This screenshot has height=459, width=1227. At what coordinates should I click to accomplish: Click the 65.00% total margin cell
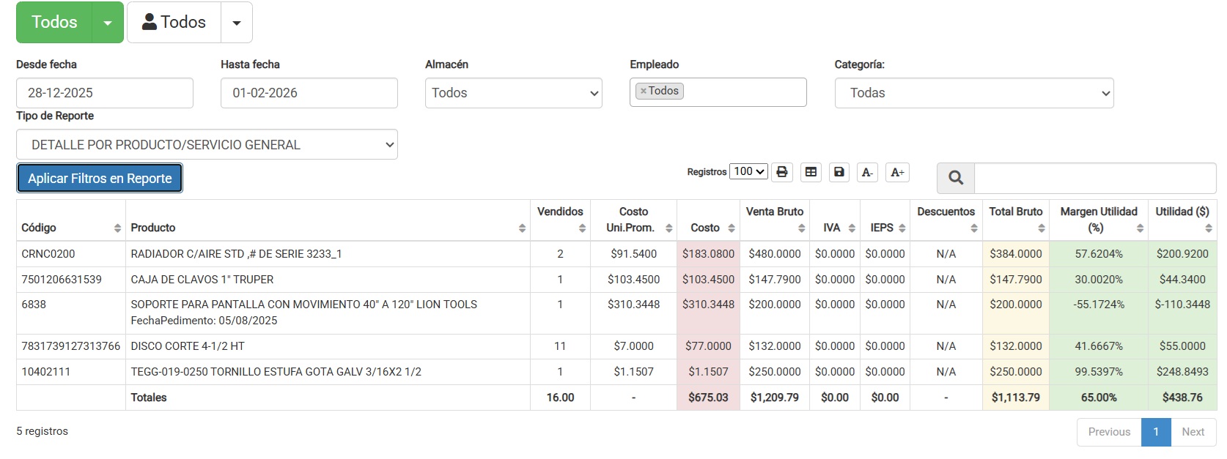(x=1099, y=398)
